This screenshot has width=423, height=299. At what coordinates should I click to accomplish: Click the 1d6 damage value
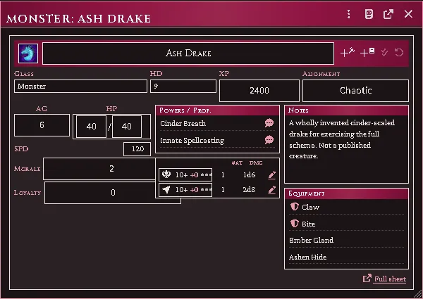pyautogui.click(x=249, y=175)
